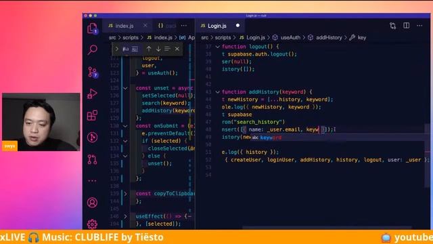Open the Accounts icon
This screenshot has height=244, width=433.
coord(92,203)
